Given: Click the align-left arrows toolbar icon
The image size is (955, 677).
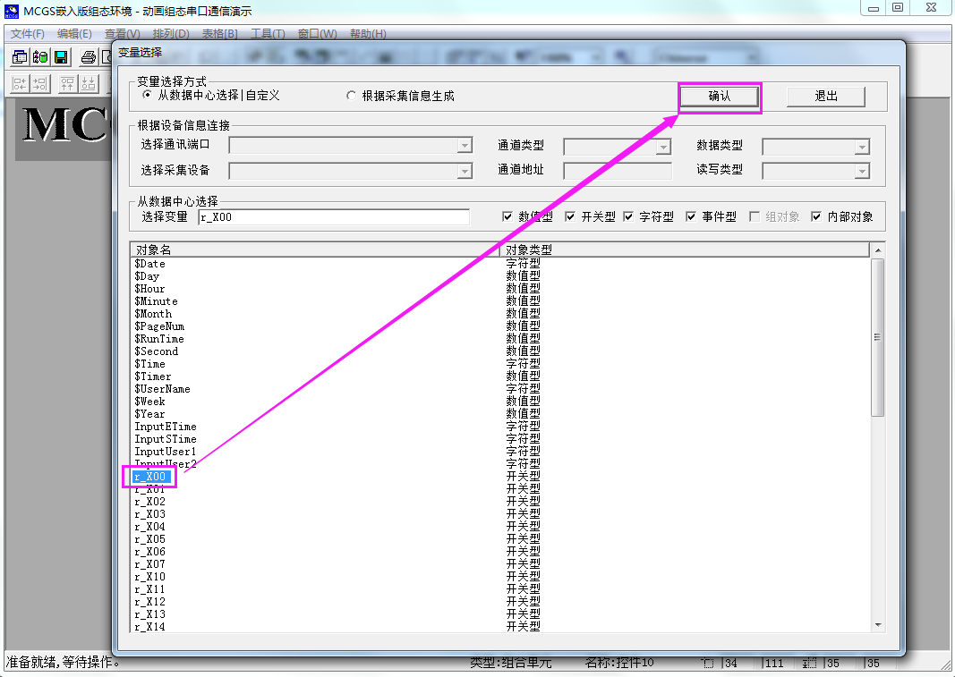Looking at the screenshot, I should pyautogui.click(x=20, y=83).
